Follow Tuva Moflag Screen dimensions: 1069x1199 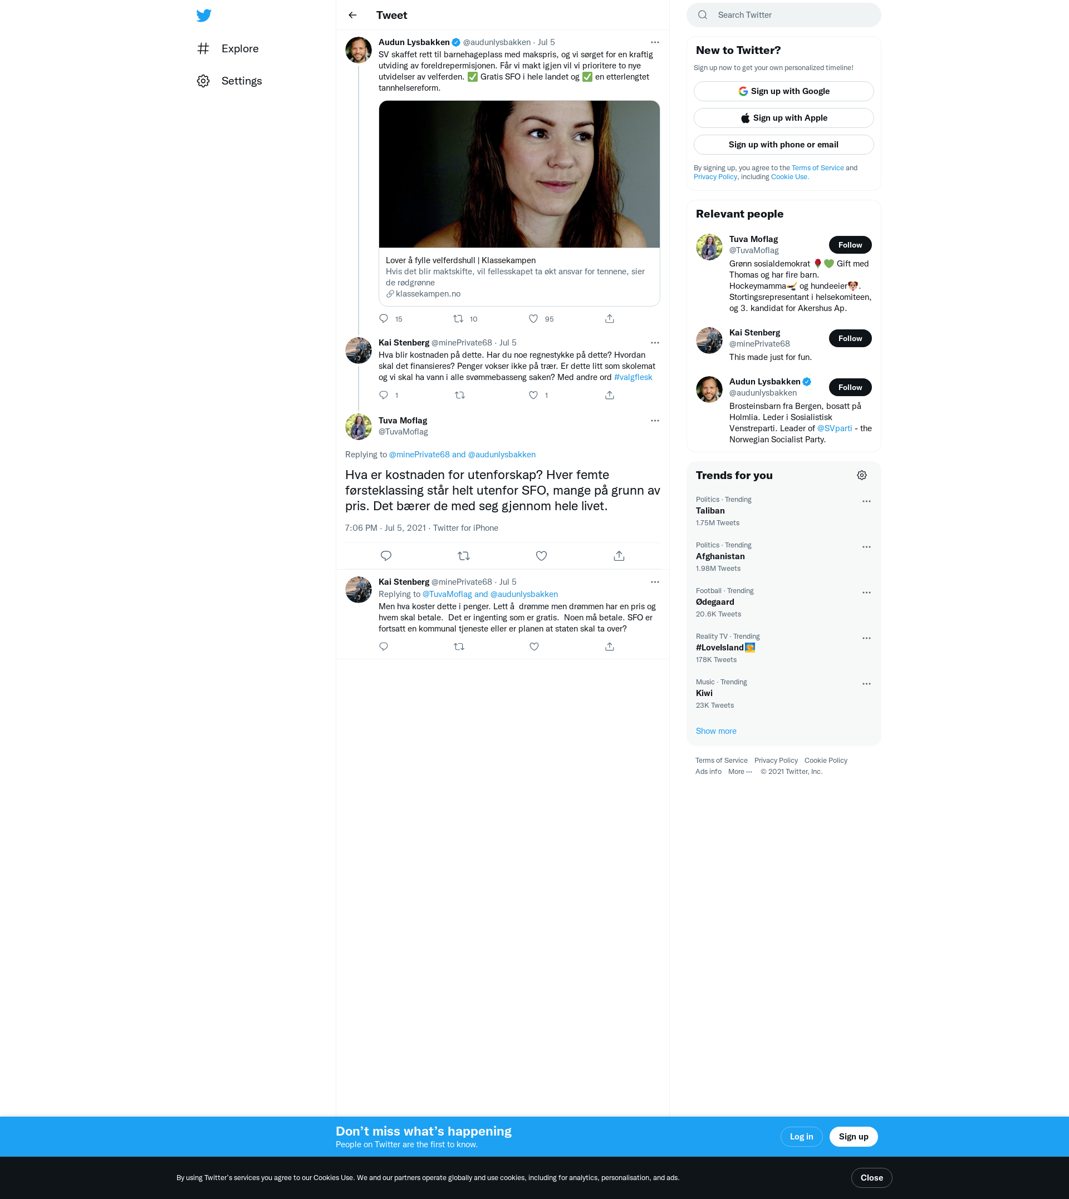coord(850,245)
